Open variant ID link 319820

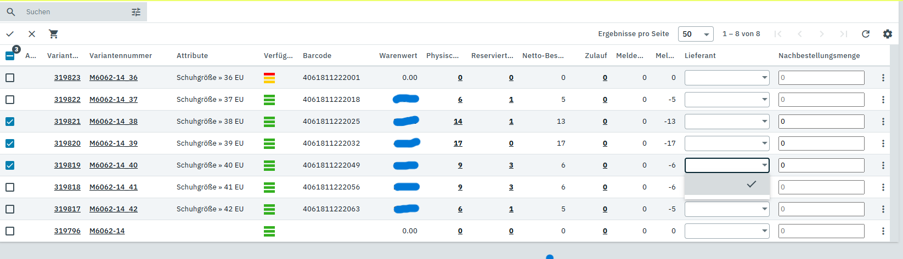point(67,143)
